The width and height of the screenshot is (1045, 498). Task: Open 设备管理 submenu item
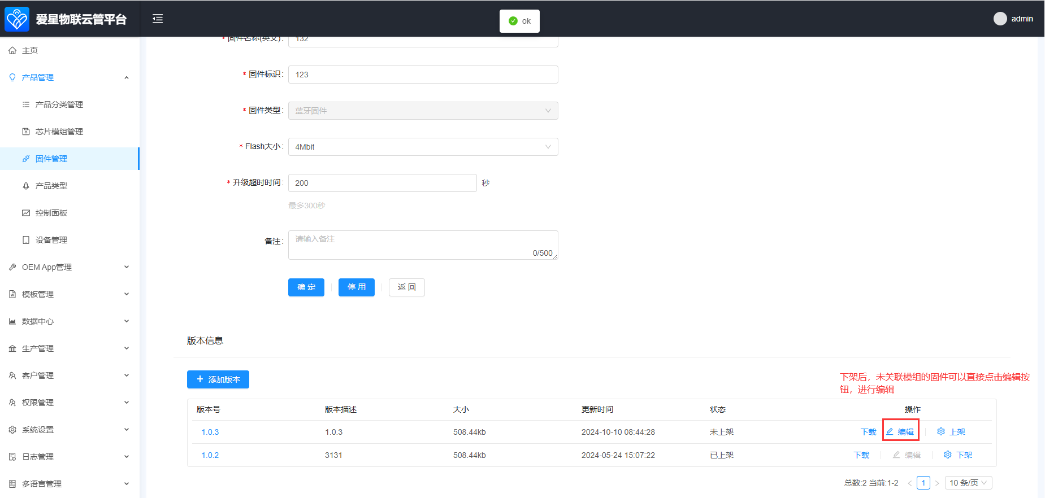tap(70, 240)
